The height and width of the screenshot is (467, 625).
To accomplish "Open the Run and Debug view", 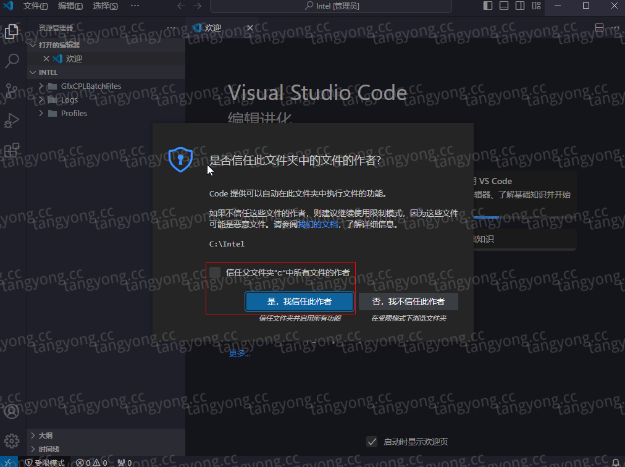I will pos(12,120).
